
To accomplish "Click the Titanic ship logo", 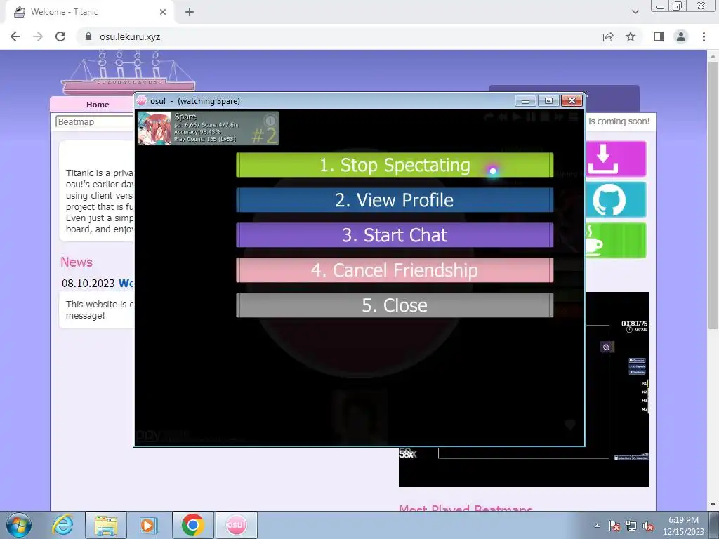I will [x=128, y=73].
